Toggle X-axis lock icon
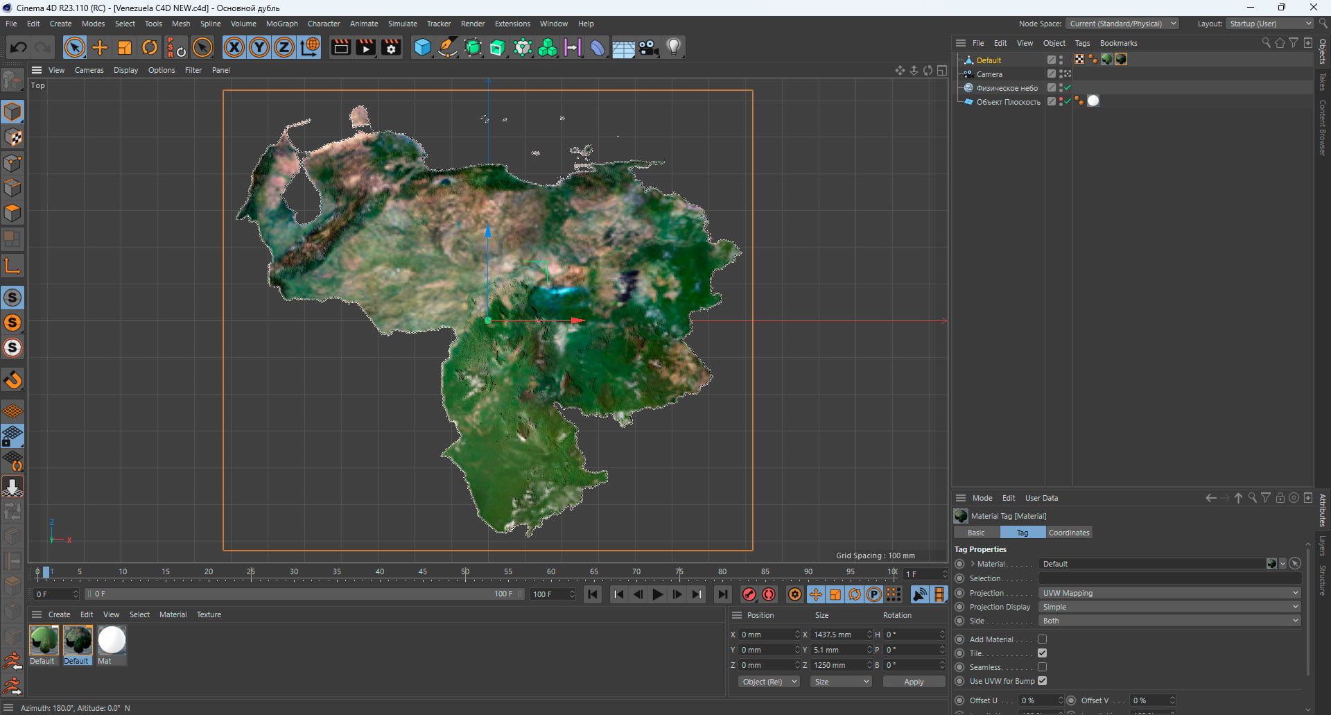Viewport: 1331px width, 715px height. (234, 47)
